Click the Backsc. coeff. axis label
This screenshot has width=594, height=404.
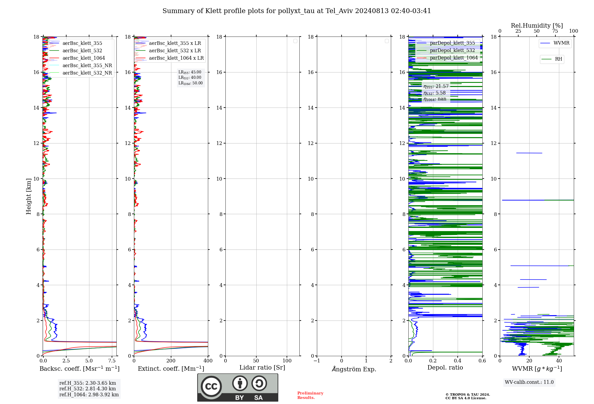coord(80,369)
